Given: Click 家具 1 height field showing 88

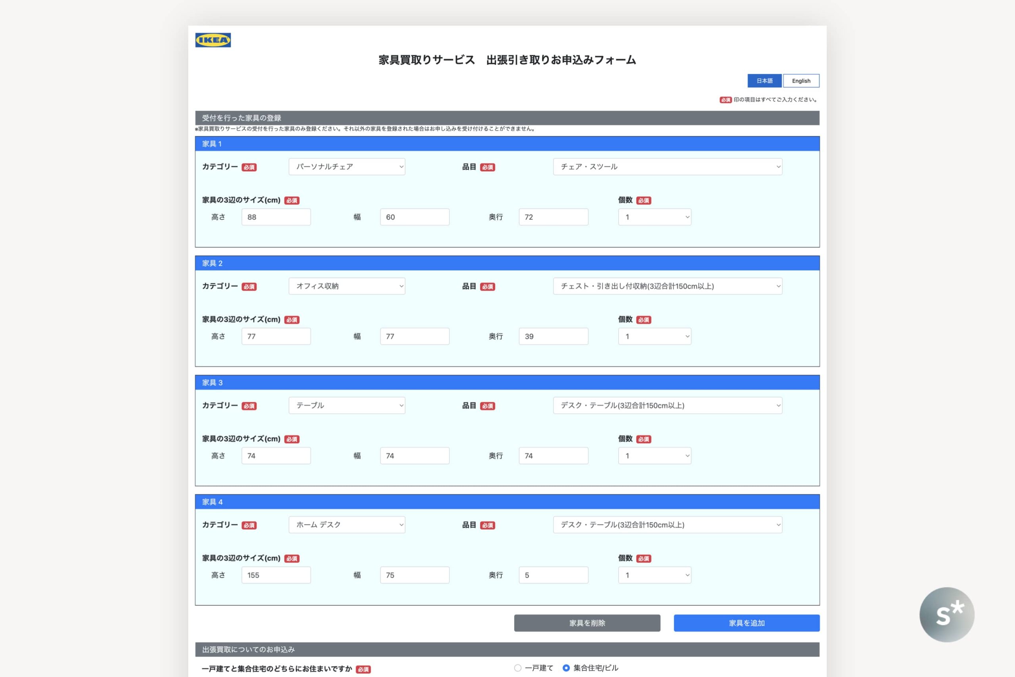Looking at the screenshot, I should click(x=276, y=217).
